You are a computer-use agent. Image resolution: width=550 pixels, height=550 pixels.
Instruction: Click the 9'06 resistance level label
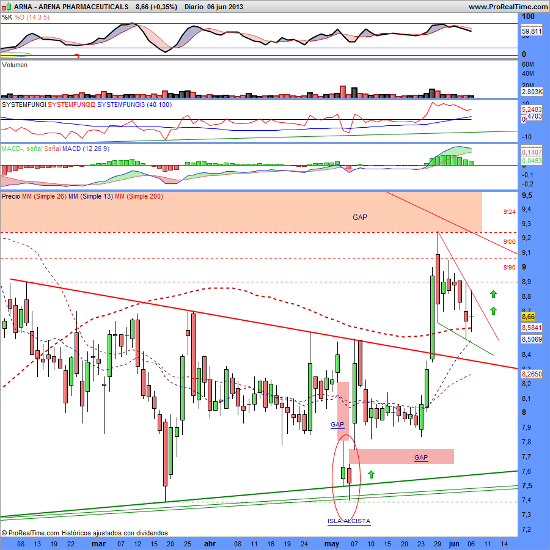[x=509, y=241]
